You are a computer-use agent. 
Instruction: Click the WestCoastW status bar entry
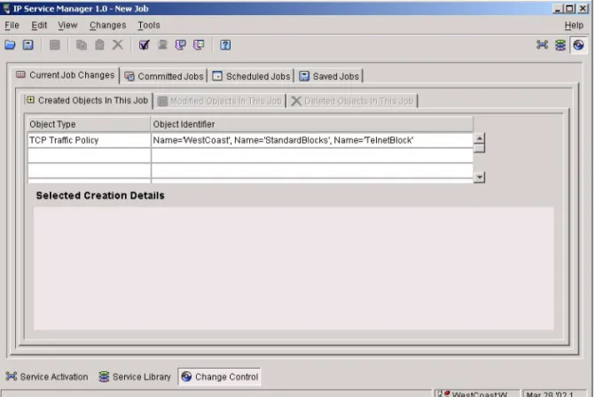click(x=476, y=393)
